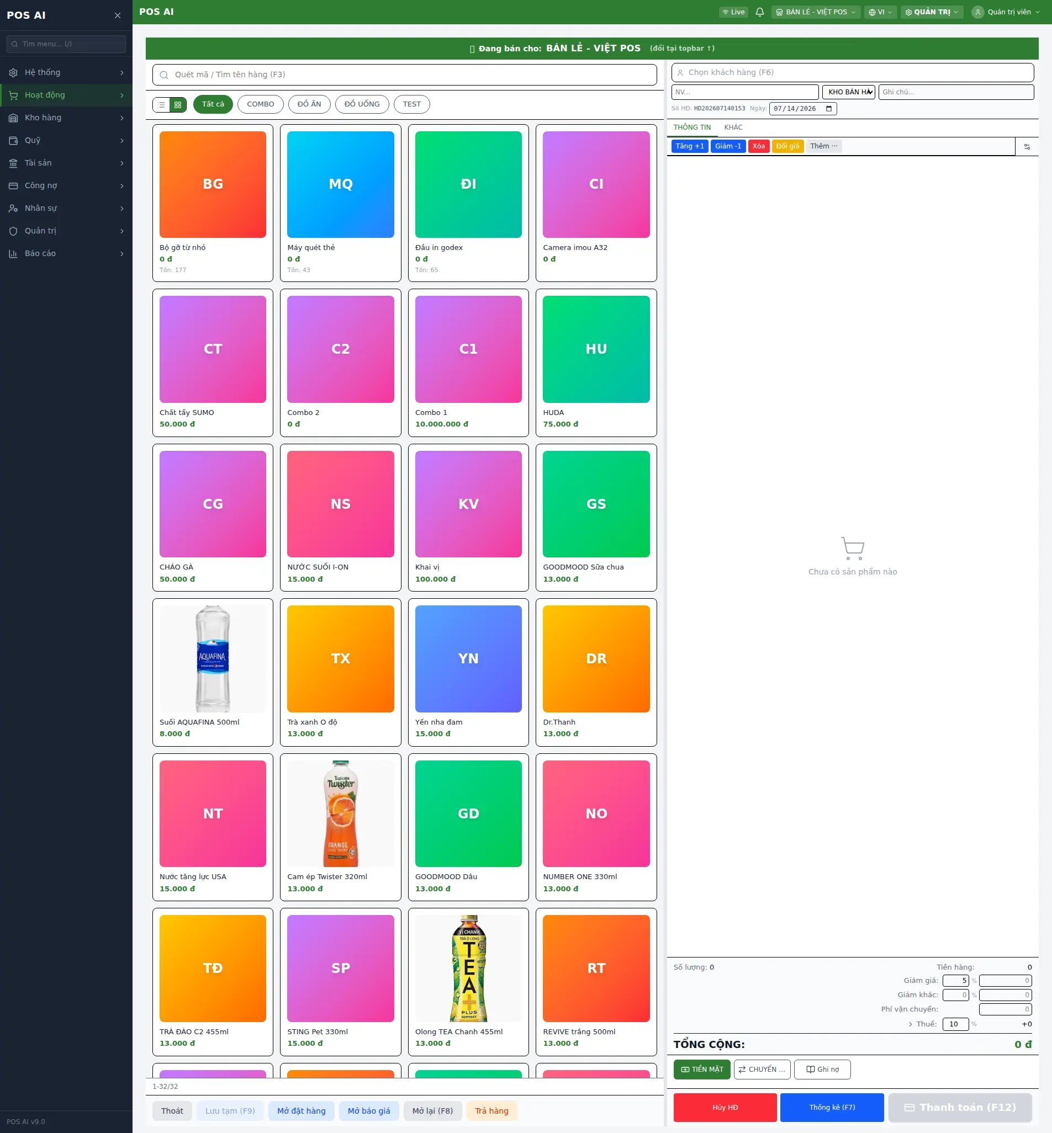Screen dimensions: 1052x1133
Task: Click Mở báo giá button
Action: [x=369, y=1111]
